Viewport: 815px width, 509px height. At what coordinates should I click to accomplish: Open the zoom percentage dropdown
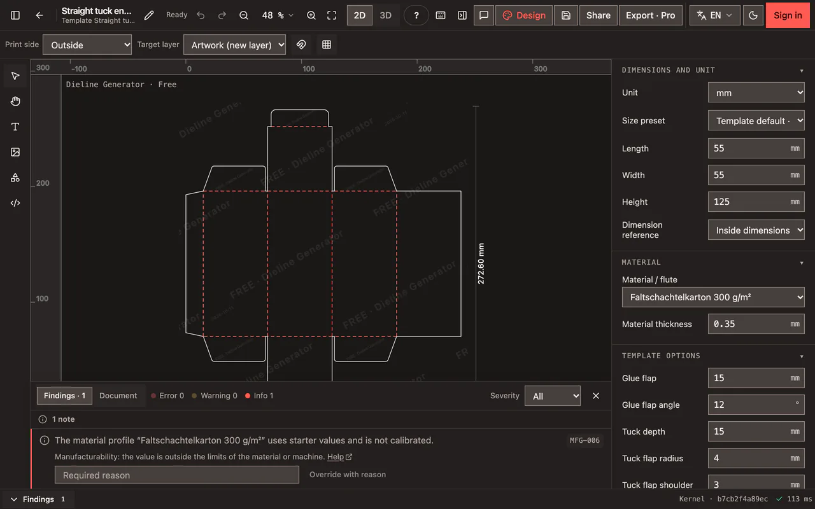coord(278,15)
